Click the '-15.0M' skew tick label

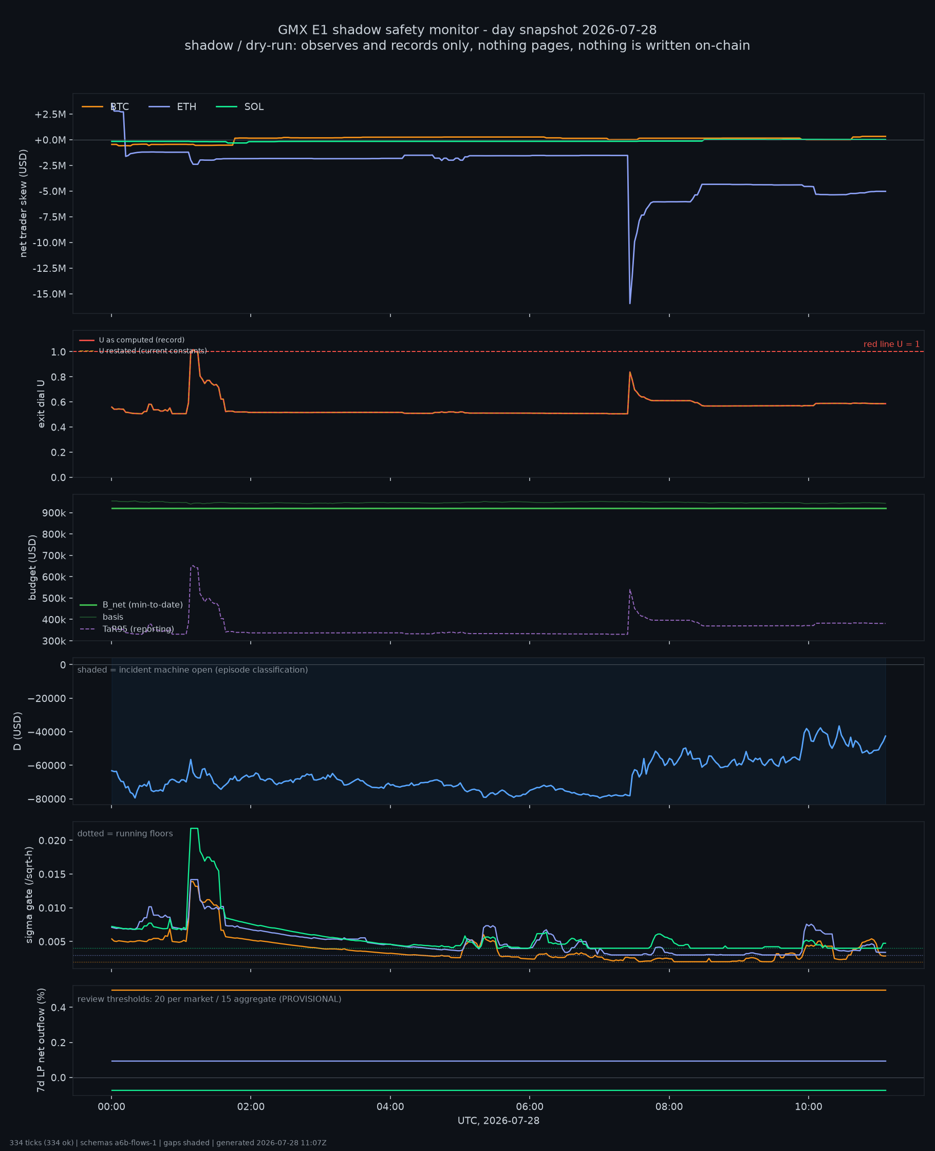tap(49, 294)
